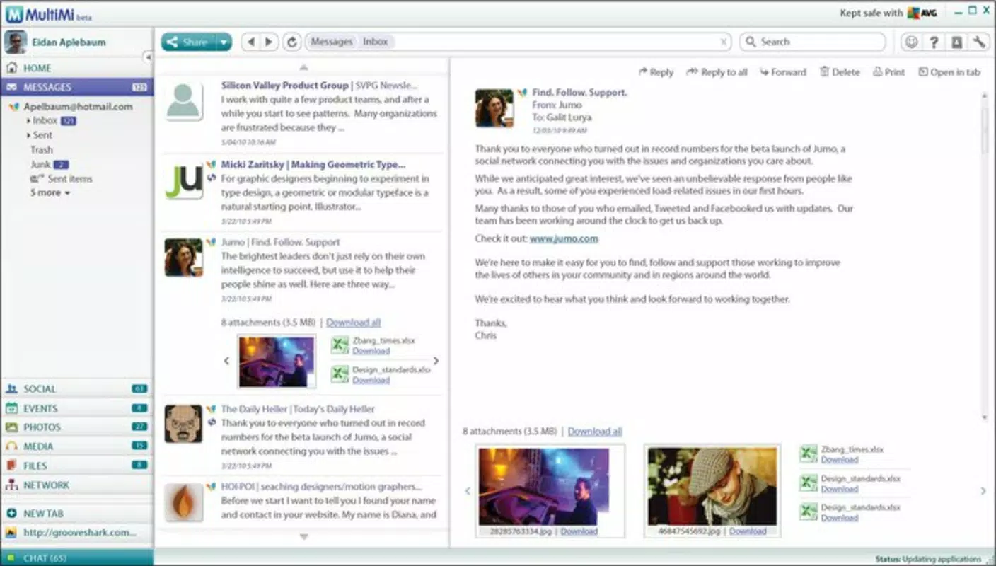The image size is (996, 566).
Task: Open the SOCIAL section
Action: click(x=76, y=388)
